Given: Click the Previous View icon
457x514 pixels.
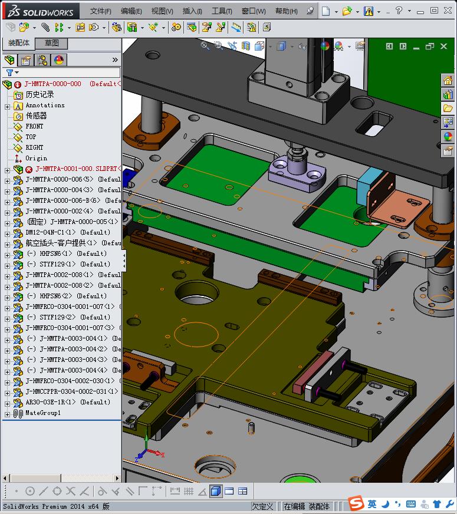Looking at the screenshot, I should click(x=232, y=45).
